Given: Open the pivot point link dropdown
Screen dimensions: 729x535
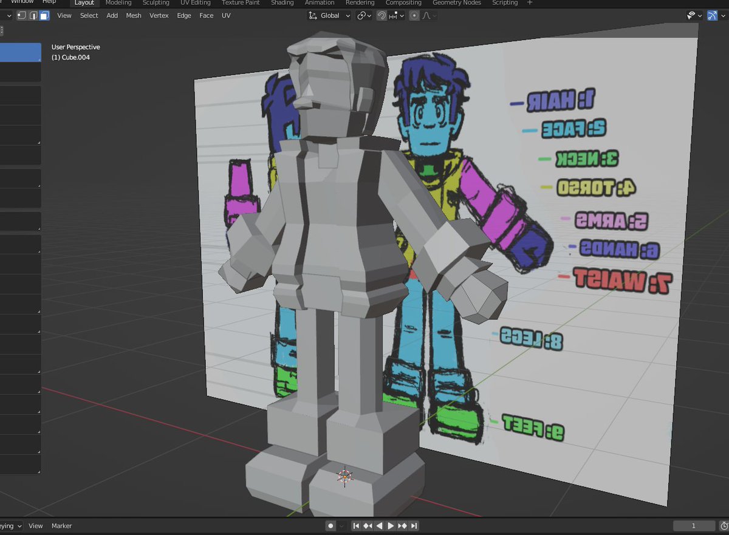Looking at the screenshot, I should (x=364, y=16).
